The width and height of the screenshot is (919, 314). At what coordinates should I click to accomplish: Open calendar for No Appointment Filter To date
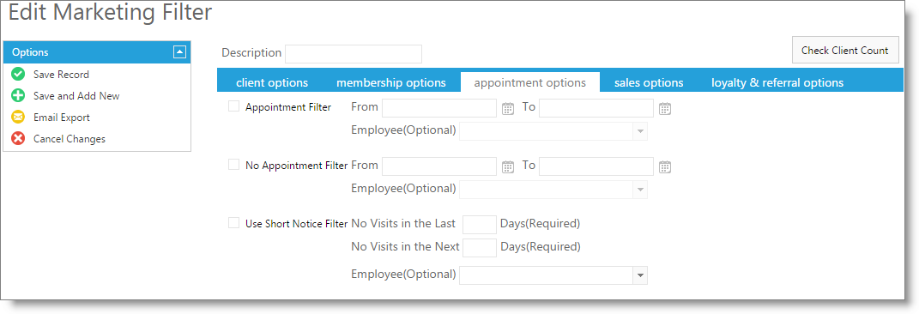665,167
